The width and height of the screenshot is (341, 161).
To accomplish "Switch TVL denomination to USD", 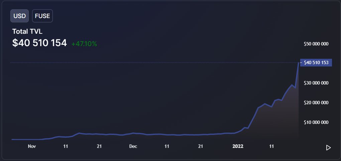I will tap(20, 16).
